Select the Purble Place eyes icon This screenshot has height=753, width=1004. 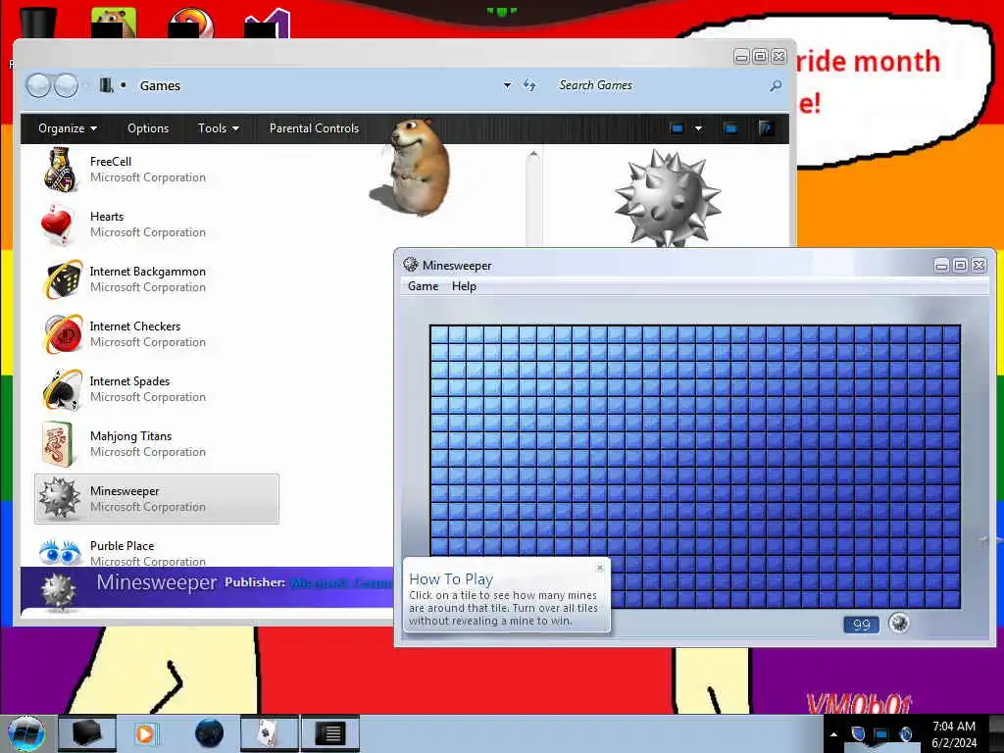point(60,552)
